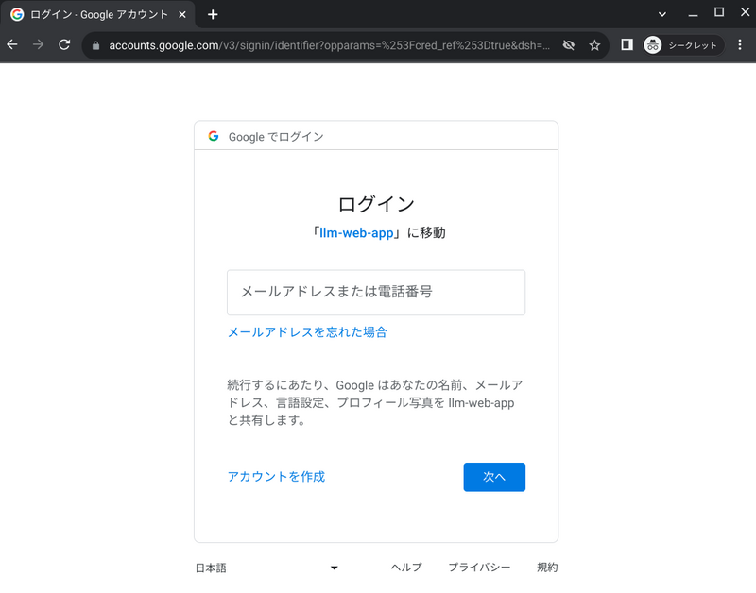Click the Google favicon on the tab
Viewport: 756px width, 593px height.
[x=17, y=14]
